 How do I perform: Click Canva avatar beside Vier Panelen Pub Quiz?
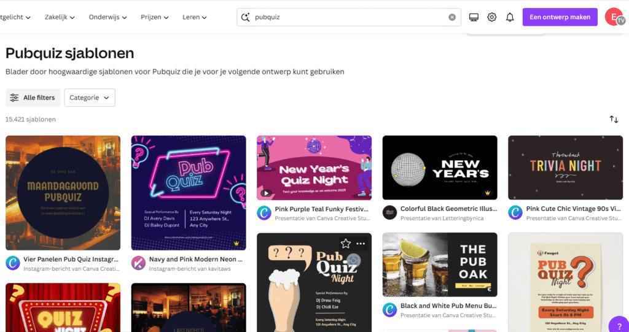[x=13, y=263]
